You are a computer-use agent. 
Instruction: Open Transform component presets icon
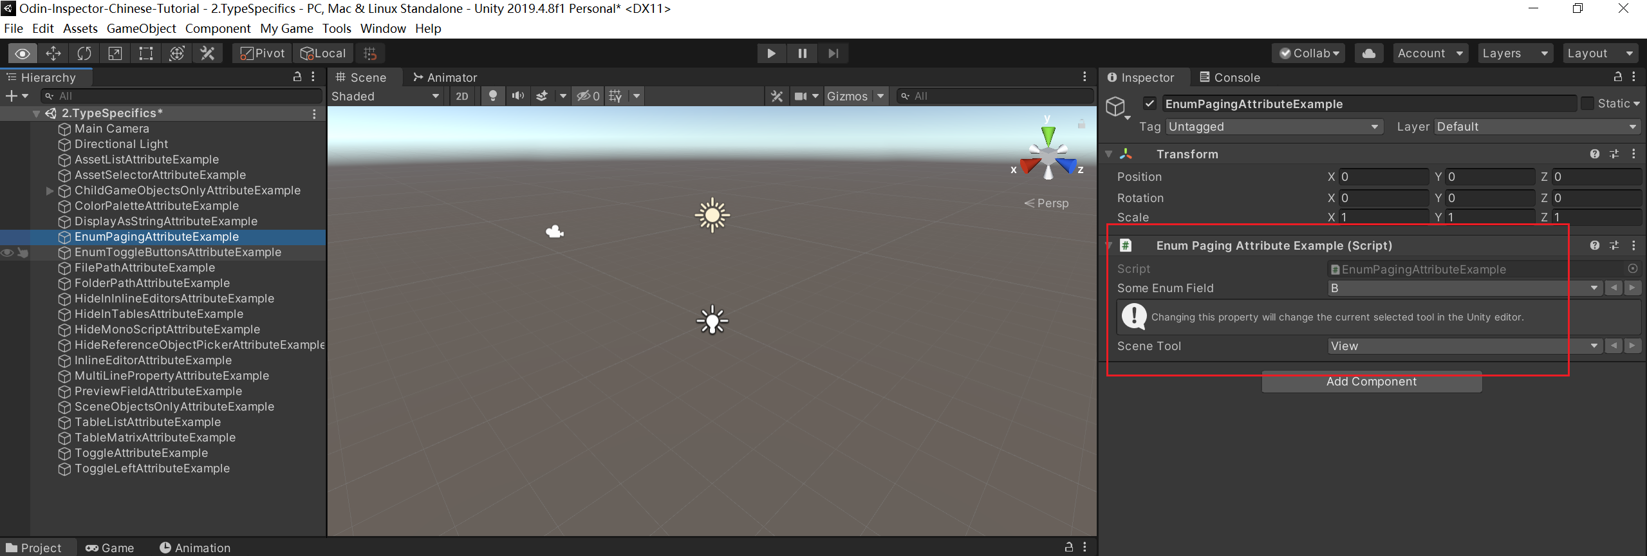[1614, 154]
